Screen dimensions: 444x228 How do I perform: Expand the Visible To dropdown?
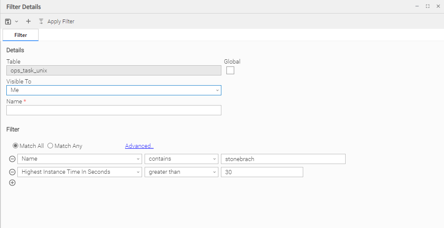pos(114,90)
